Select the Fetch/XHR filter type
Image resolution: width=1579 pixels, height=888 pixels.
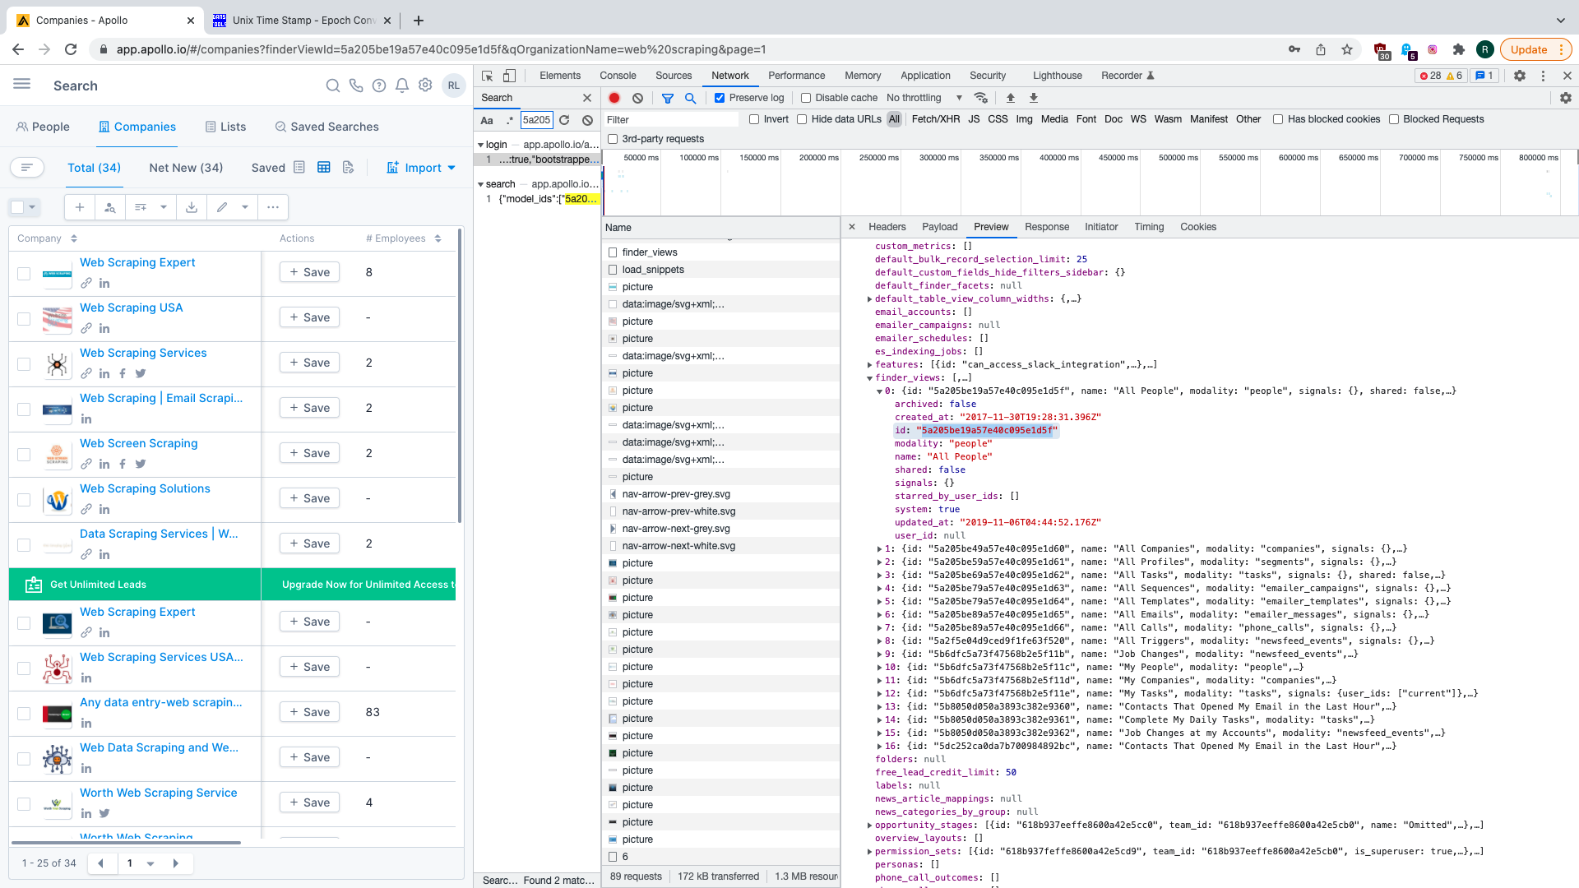coord(935,119)
